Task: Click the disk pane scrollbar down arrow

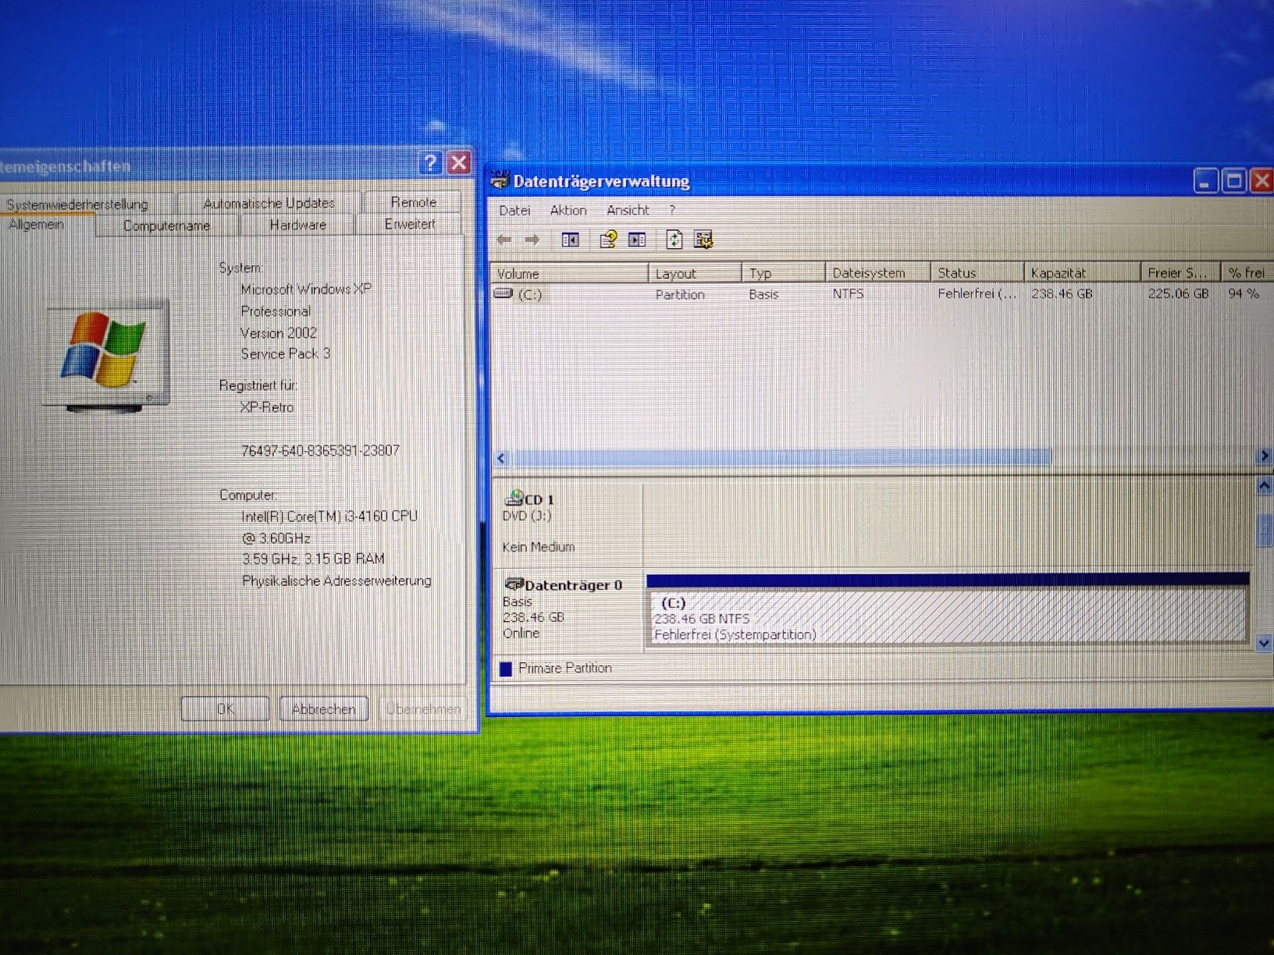Action: click(x=1265, y=643)
